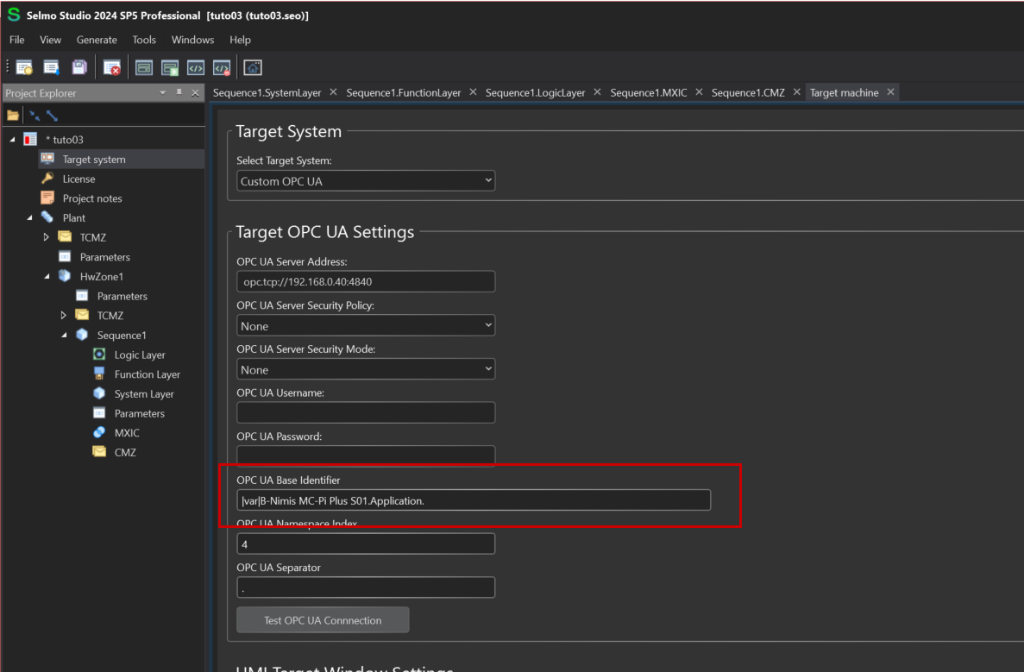Expand the TCMZ folder under Plant
Image resolution: width=1024 pixels, height=672 pixels.
[47, 237]
